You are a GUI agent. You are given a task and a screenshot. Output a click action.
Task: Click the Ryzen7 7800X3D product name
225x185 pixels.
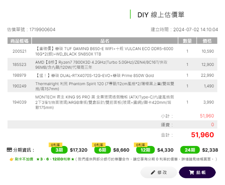101,65
